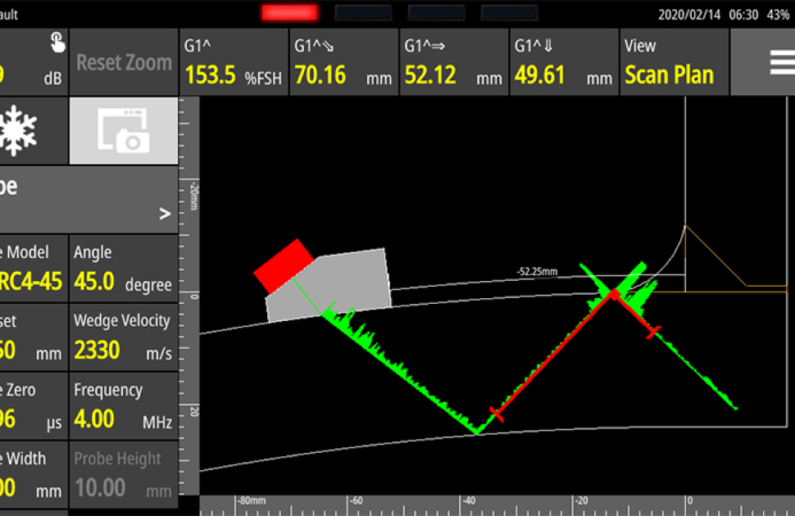
Task: Toggle the red battery indicator on status bar
Action: click(288, 12)
